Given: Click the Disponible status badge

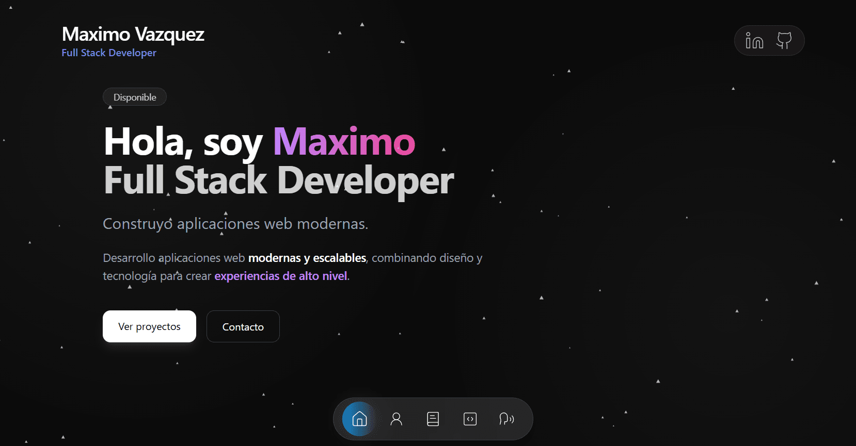Looking at the screenshot, I should tap(135, 97).
